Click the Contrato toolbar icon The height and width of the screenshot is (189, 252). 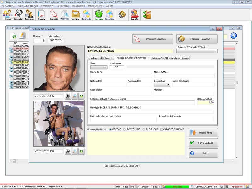[x=54, y=14]
